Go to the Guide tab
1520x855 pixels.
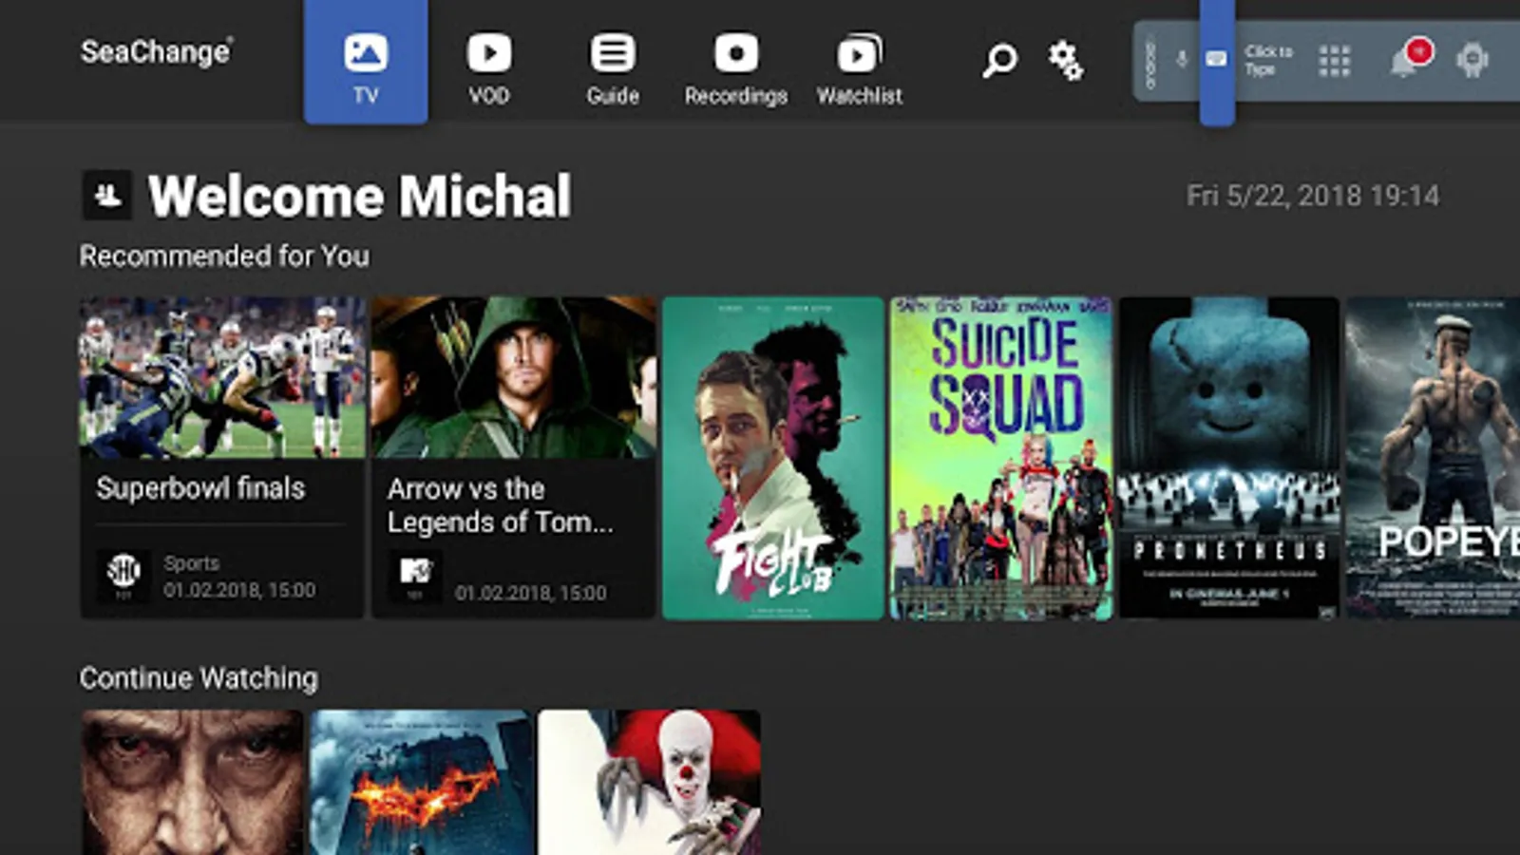click(613, 68)
